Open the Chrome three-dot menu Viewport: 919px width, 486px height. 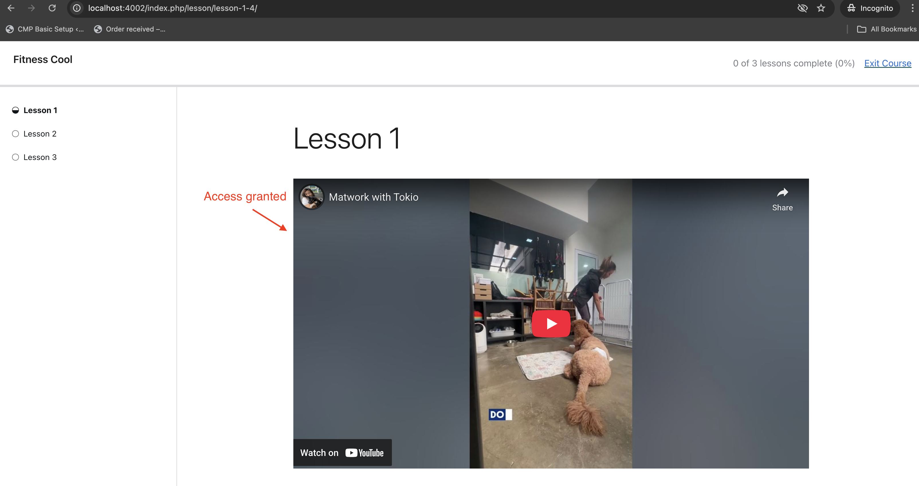912,8
